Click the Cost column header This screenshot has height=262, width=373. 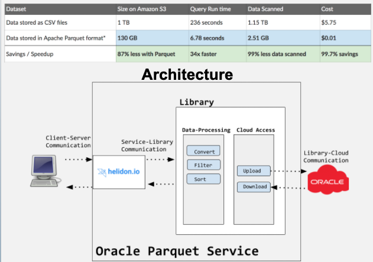click(345, 9)
